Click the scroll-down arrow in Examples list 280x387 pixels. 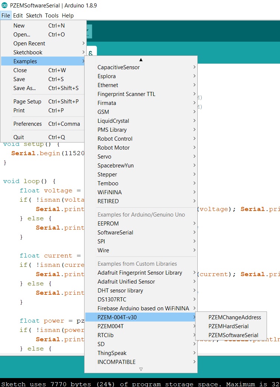click(141, 369)
